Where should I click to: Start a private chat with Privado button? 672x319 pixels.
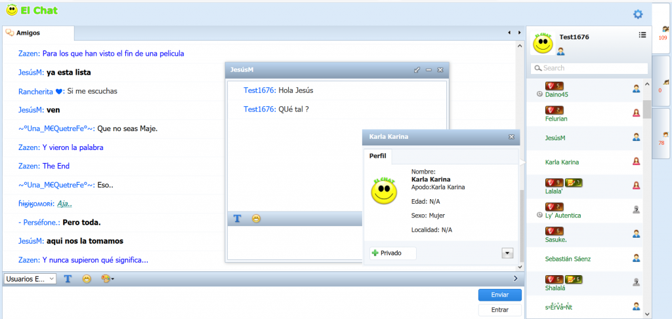pyautogui.click(x=392, y=253)
